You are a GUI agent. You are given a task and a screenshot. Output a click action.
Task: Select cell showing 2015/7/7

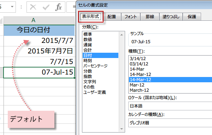tap(39, 41)
